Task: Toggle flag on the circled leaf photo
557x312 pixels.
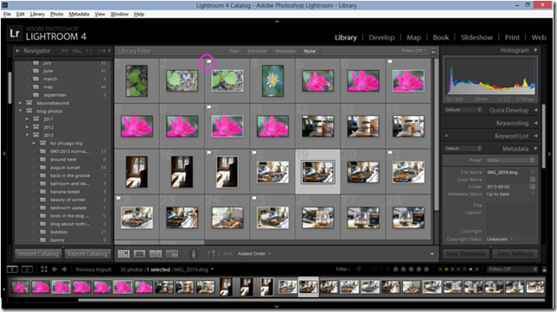Action: coord(209,61)
